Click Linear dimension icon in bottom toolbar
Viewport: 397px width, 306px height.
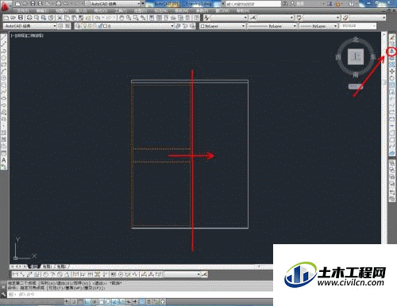(15, 274)
